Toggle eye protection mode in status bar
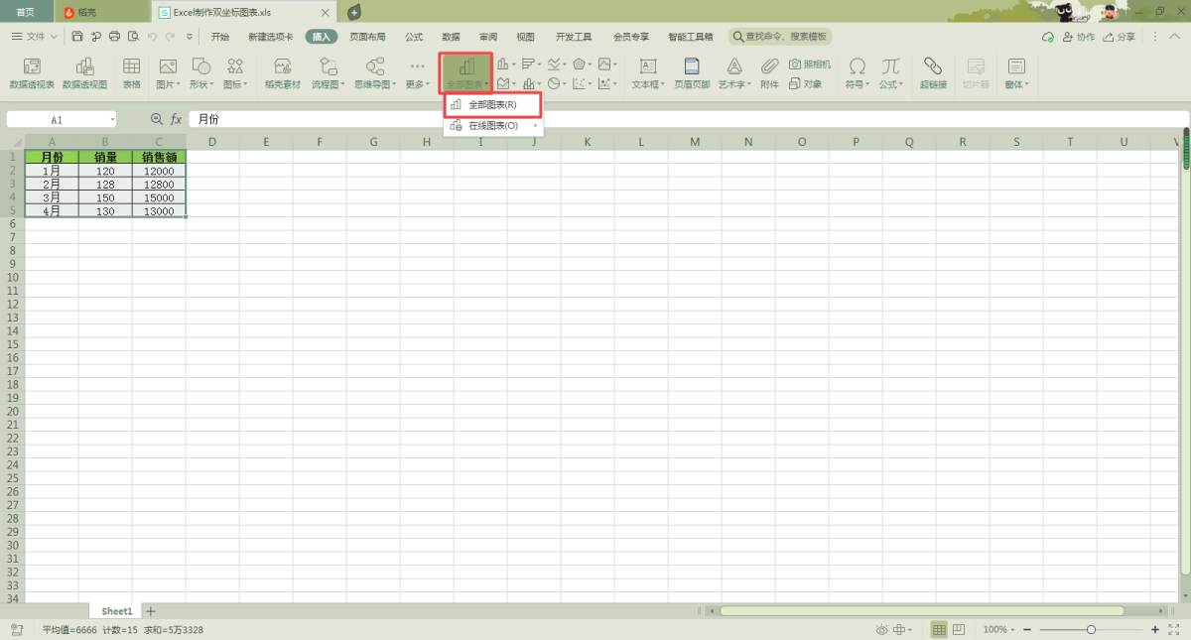The width and height of the screenshot is (1191, 640). pos(881,630)
